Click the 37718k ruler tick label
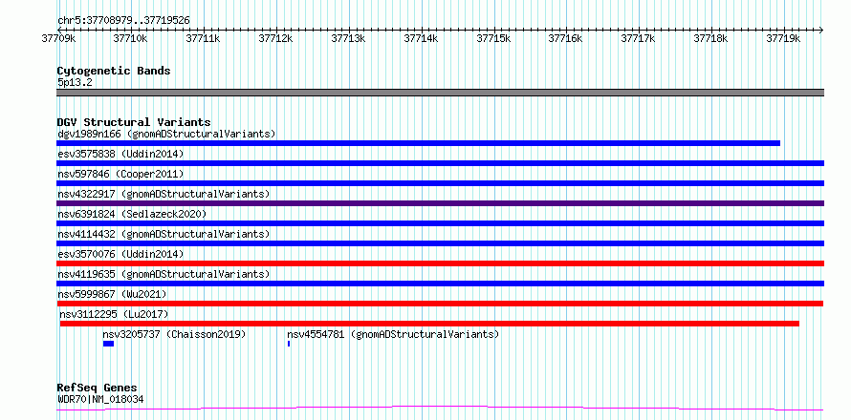This screenshot has height=420, width=851. [711, 38]
